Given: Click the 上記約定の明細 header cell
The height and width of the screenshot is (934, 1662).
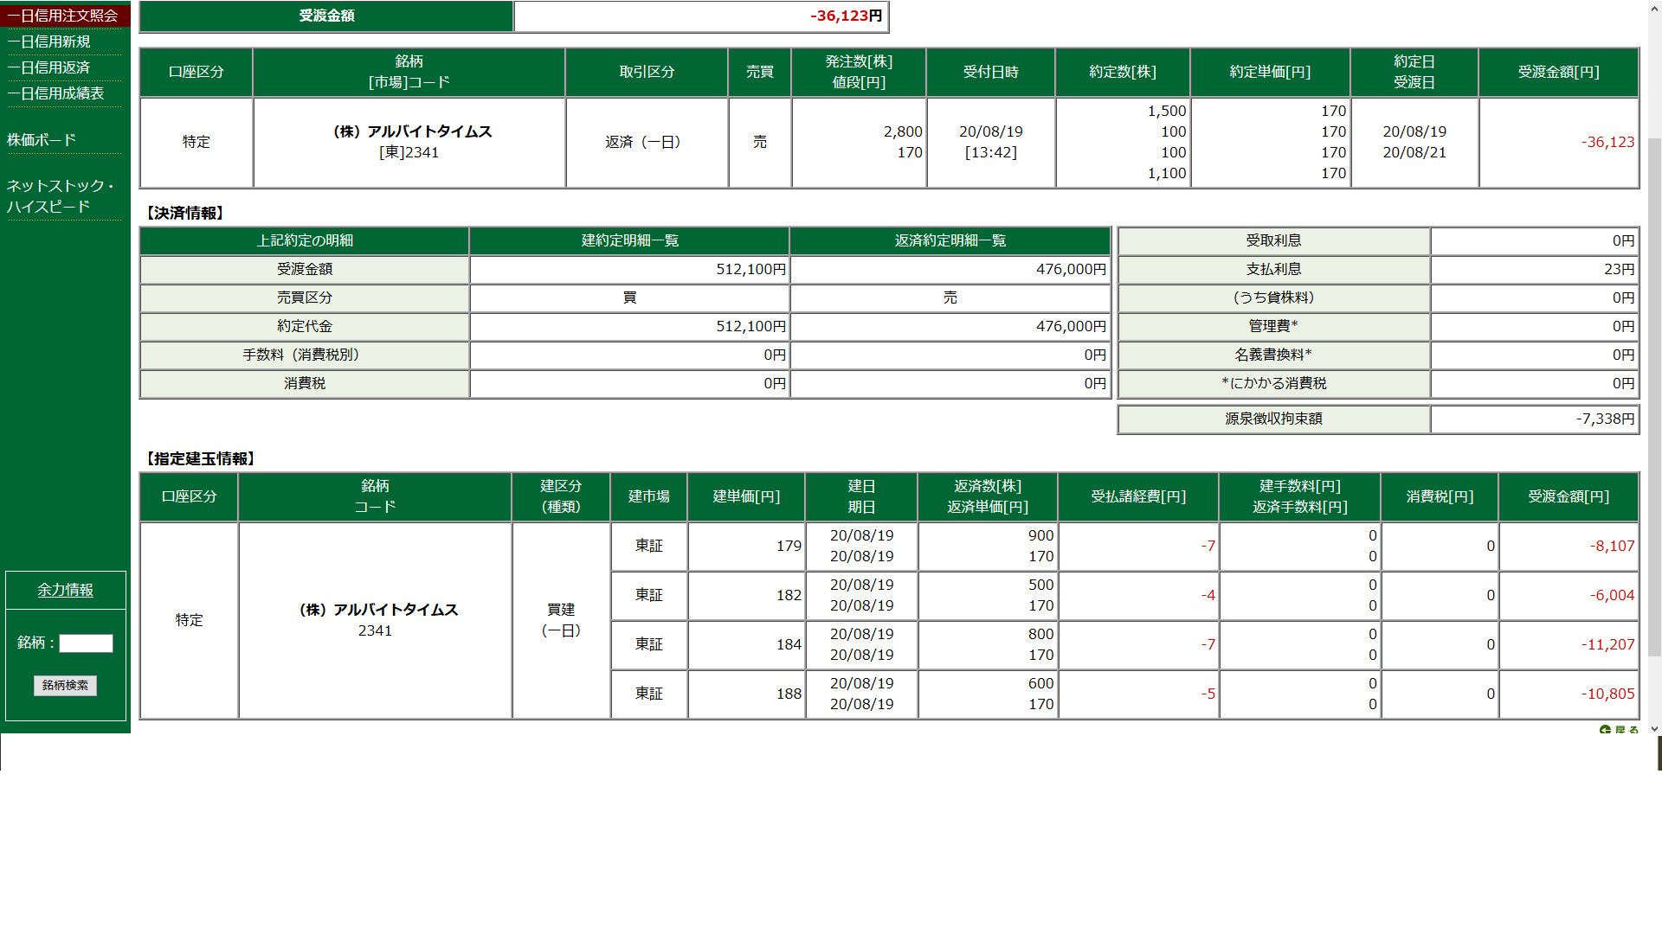Looking at the screenshot, I should (304, 240).
